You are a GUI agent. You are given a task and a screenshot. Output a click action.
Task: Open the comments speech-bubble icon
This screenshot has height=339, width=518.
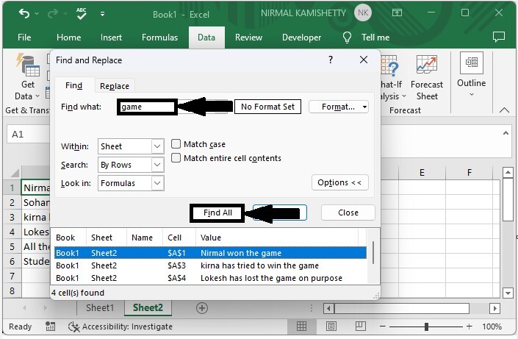[x=498, y=37]
